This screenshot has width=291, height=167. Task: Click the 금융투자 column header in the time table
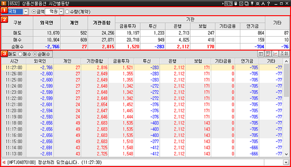(x=121, y=61)
